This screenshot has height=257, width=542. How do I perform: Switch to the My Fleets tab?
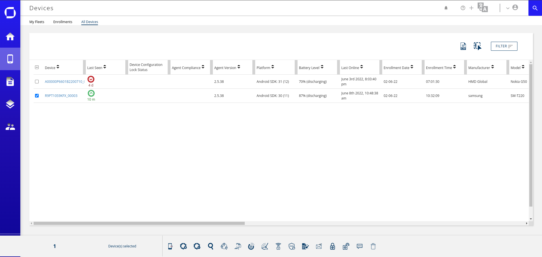[37, 22]
